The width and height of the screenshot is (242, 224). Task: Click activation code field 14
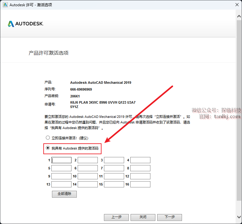[x=88, y=184]
